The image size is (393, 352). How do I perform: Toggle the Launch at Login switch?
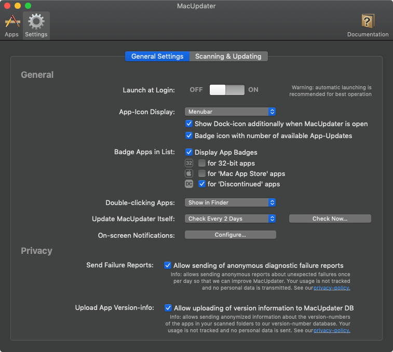click(x=227, y=90)
